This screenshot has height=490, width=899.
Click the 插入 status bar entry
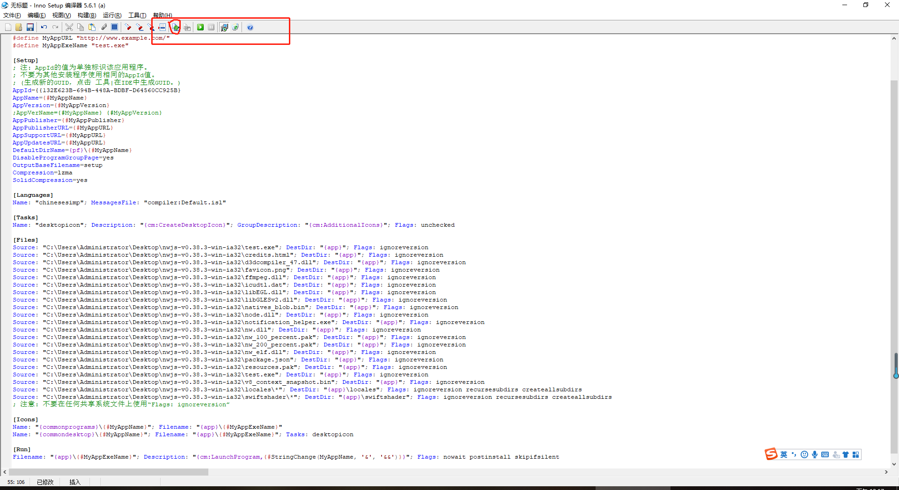click(75, 482)
